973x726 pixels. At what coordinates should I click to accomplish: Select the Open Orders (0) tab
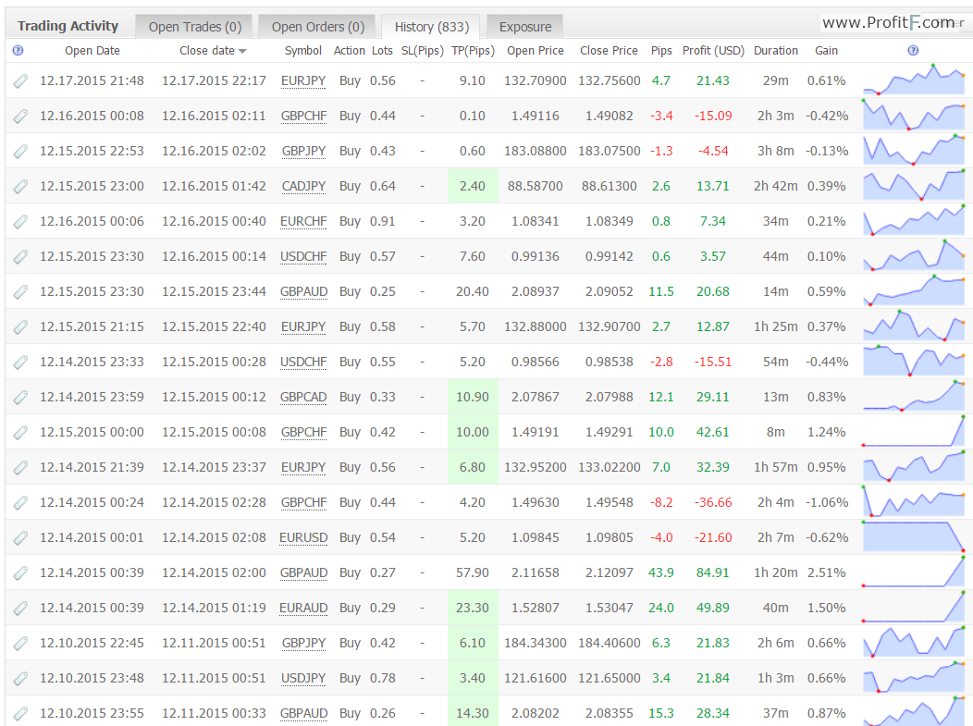coord(318,27)
